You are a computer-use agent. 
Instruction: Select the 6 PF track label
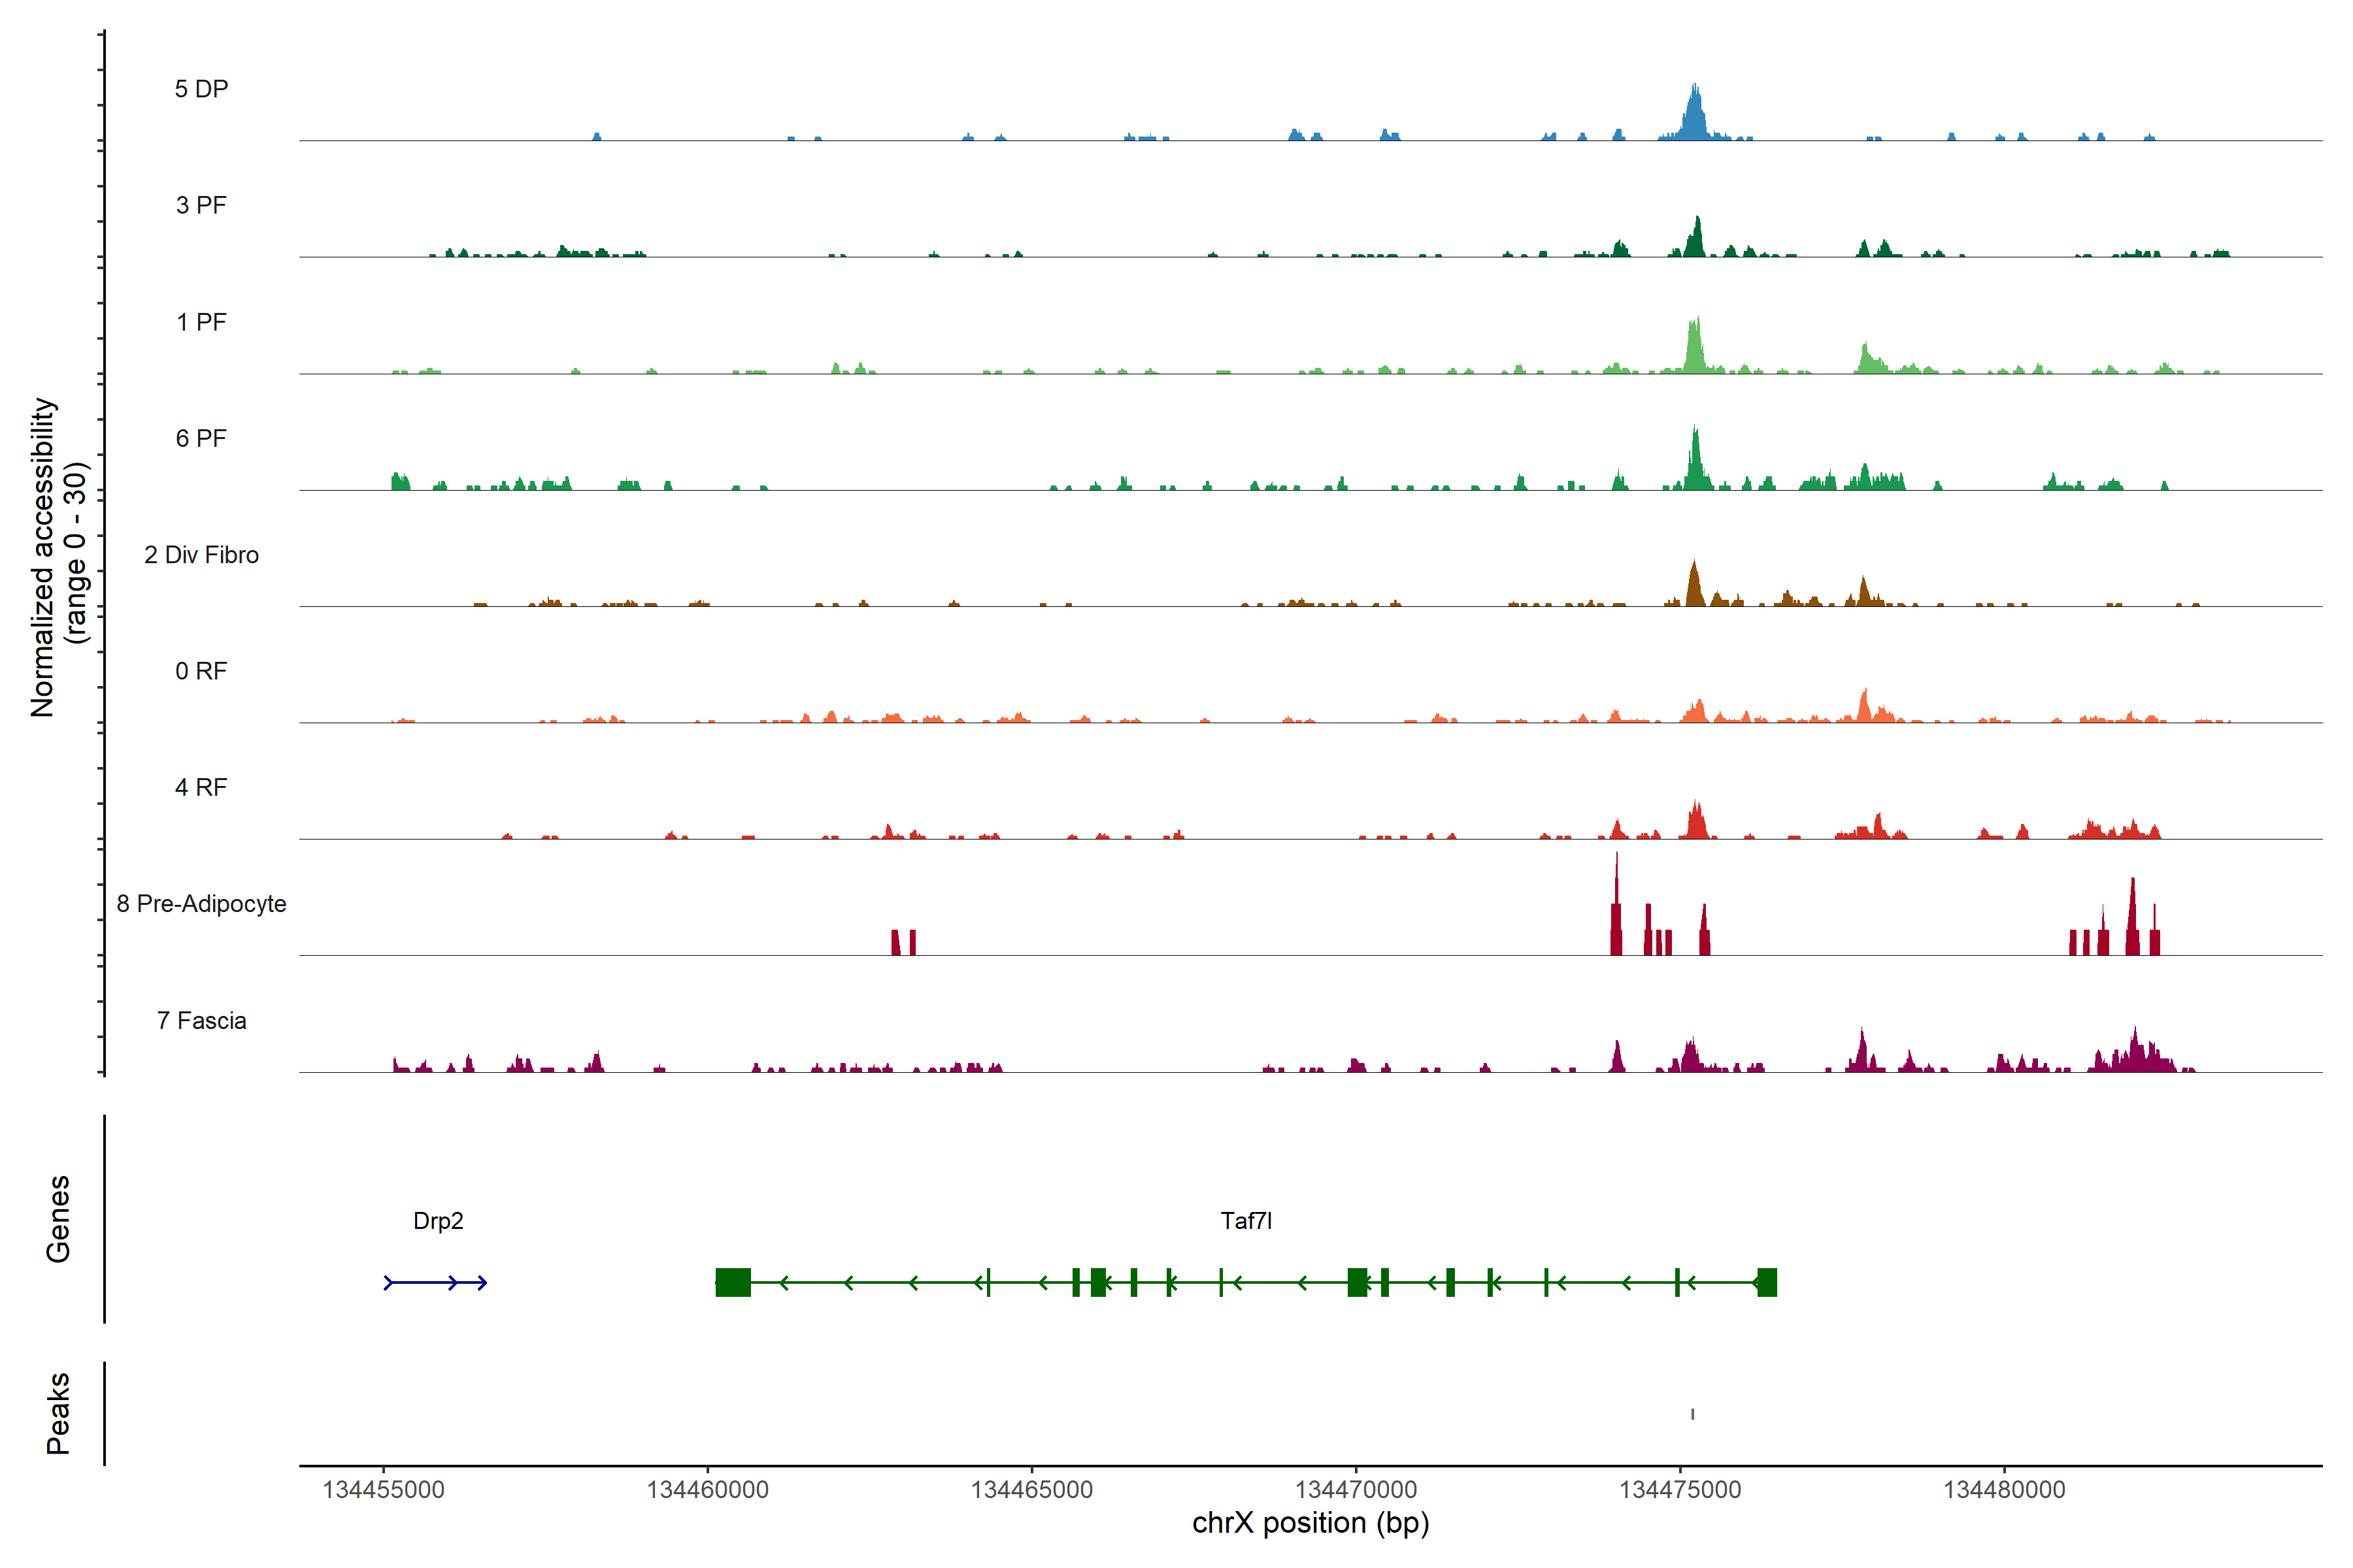point(201,438)
